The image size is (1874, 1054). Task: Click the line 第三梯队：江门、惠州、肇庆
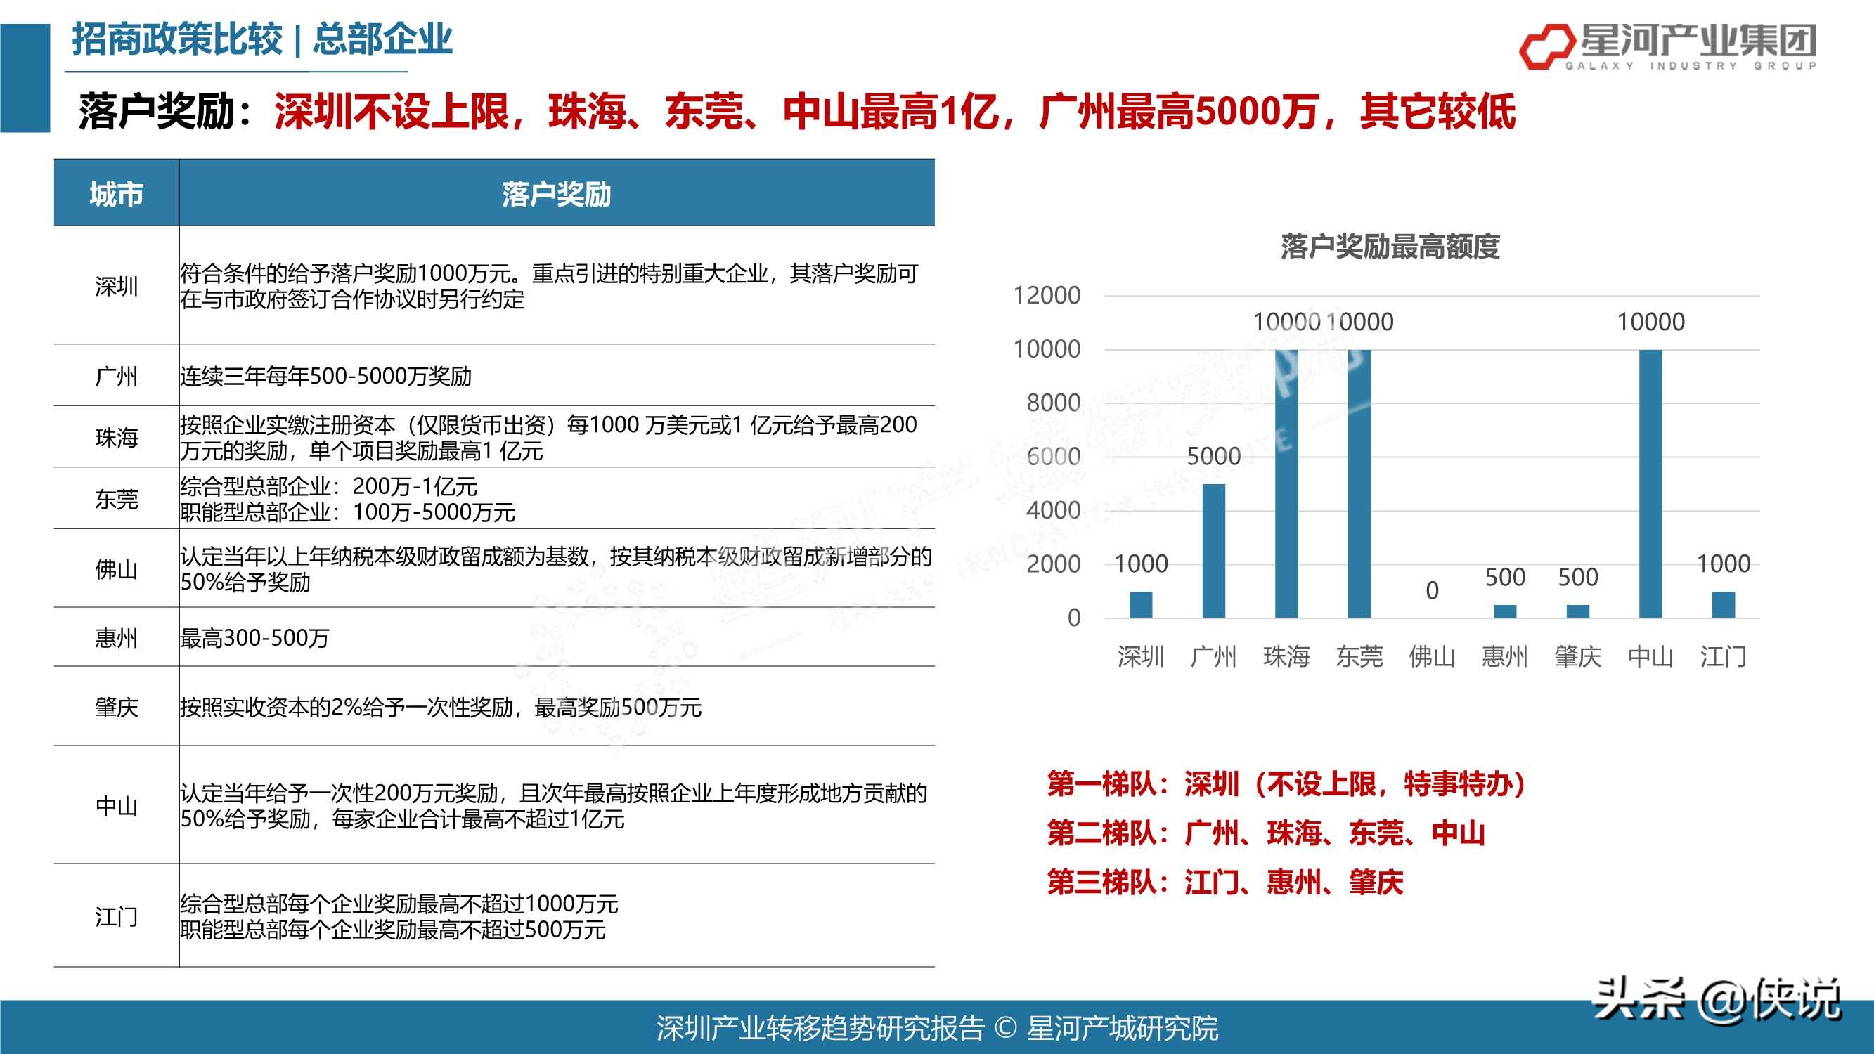(x=1225, y=883)
